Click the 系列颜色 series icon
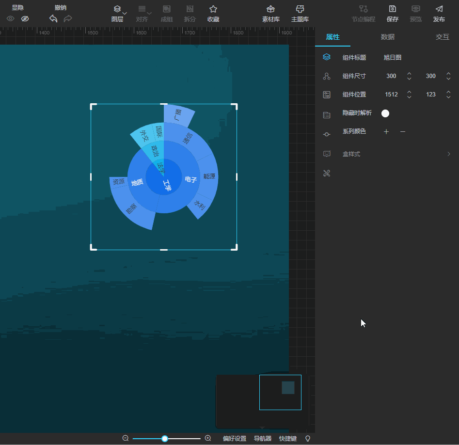Screen dimensions: 459x445 [327, 134]
